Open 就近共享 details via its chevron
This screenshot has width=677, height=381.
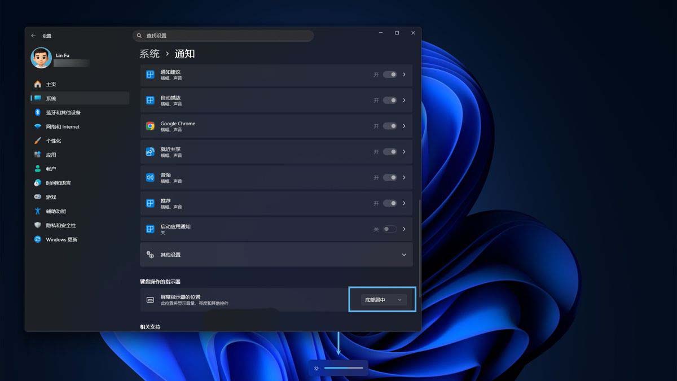point(404,152)
